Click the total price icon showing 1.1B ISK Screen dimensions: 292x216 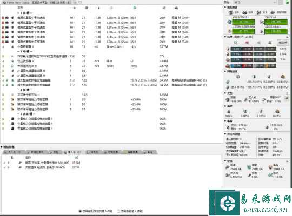270,175
